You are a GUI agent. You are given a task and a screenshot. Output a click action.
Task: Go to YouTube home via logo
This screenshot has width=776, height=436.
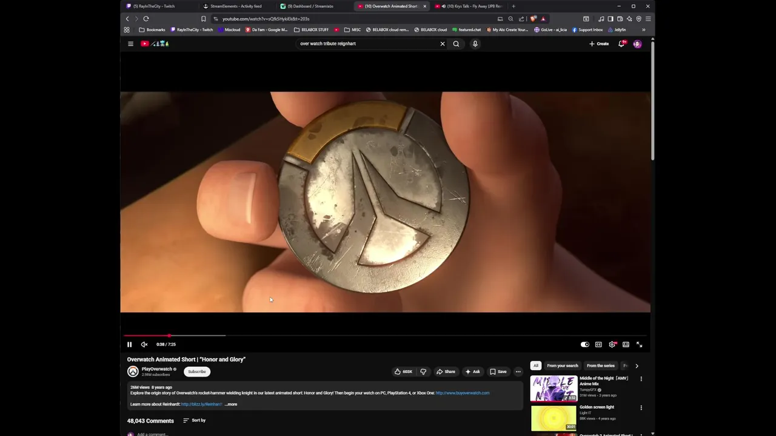(155, 44)
